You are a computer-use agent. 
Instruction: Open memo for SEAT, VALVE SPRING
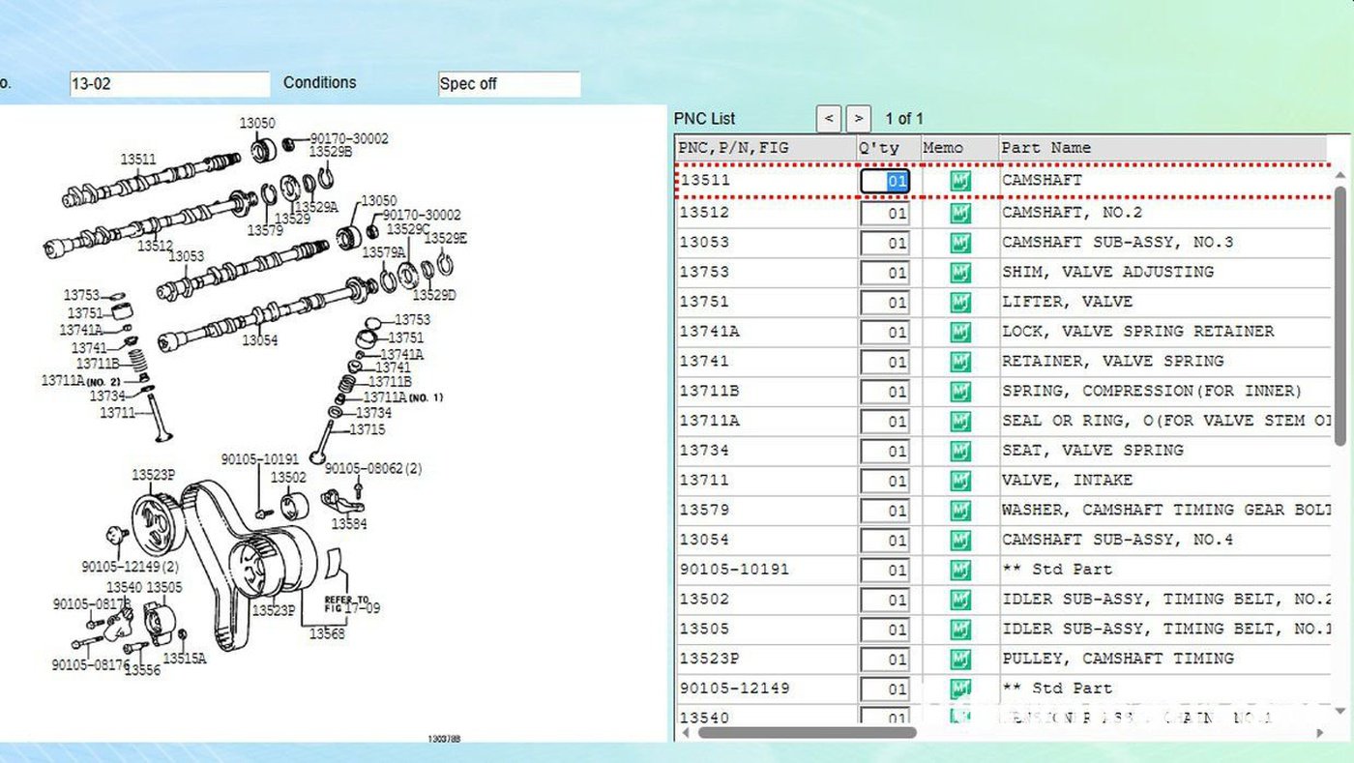pos(959,452)
